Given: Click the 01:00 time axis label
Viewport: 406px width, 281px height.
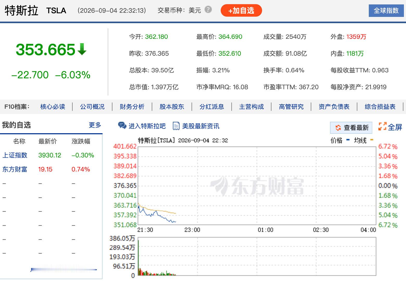Looking at the screenshot, I should [265, 230].
